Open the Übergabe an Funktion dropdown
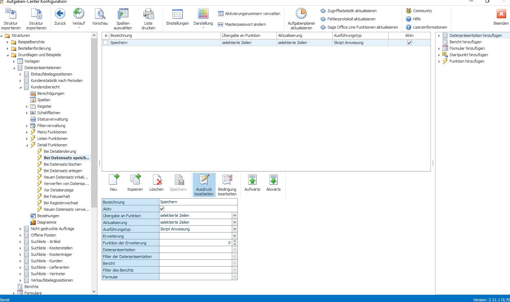 point(235,215)
